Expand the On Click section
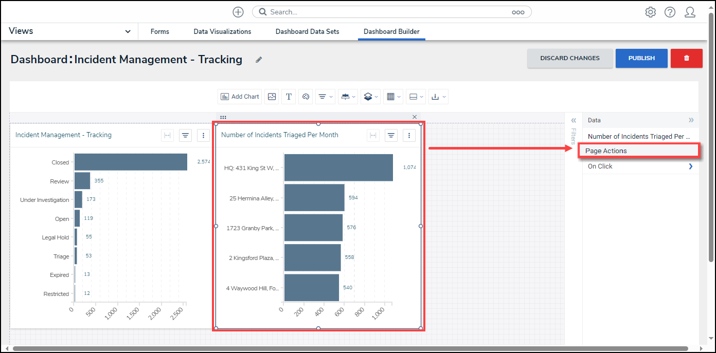Image resolution: width=716 pixels, height=353 pixels. pyautogui.click(x=690, y=166)
